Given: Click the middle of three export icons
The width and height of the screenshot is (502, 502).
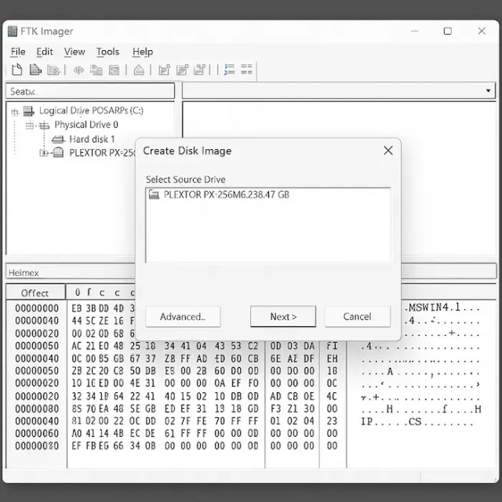Looking at the screenshot, I should point(182,70).
